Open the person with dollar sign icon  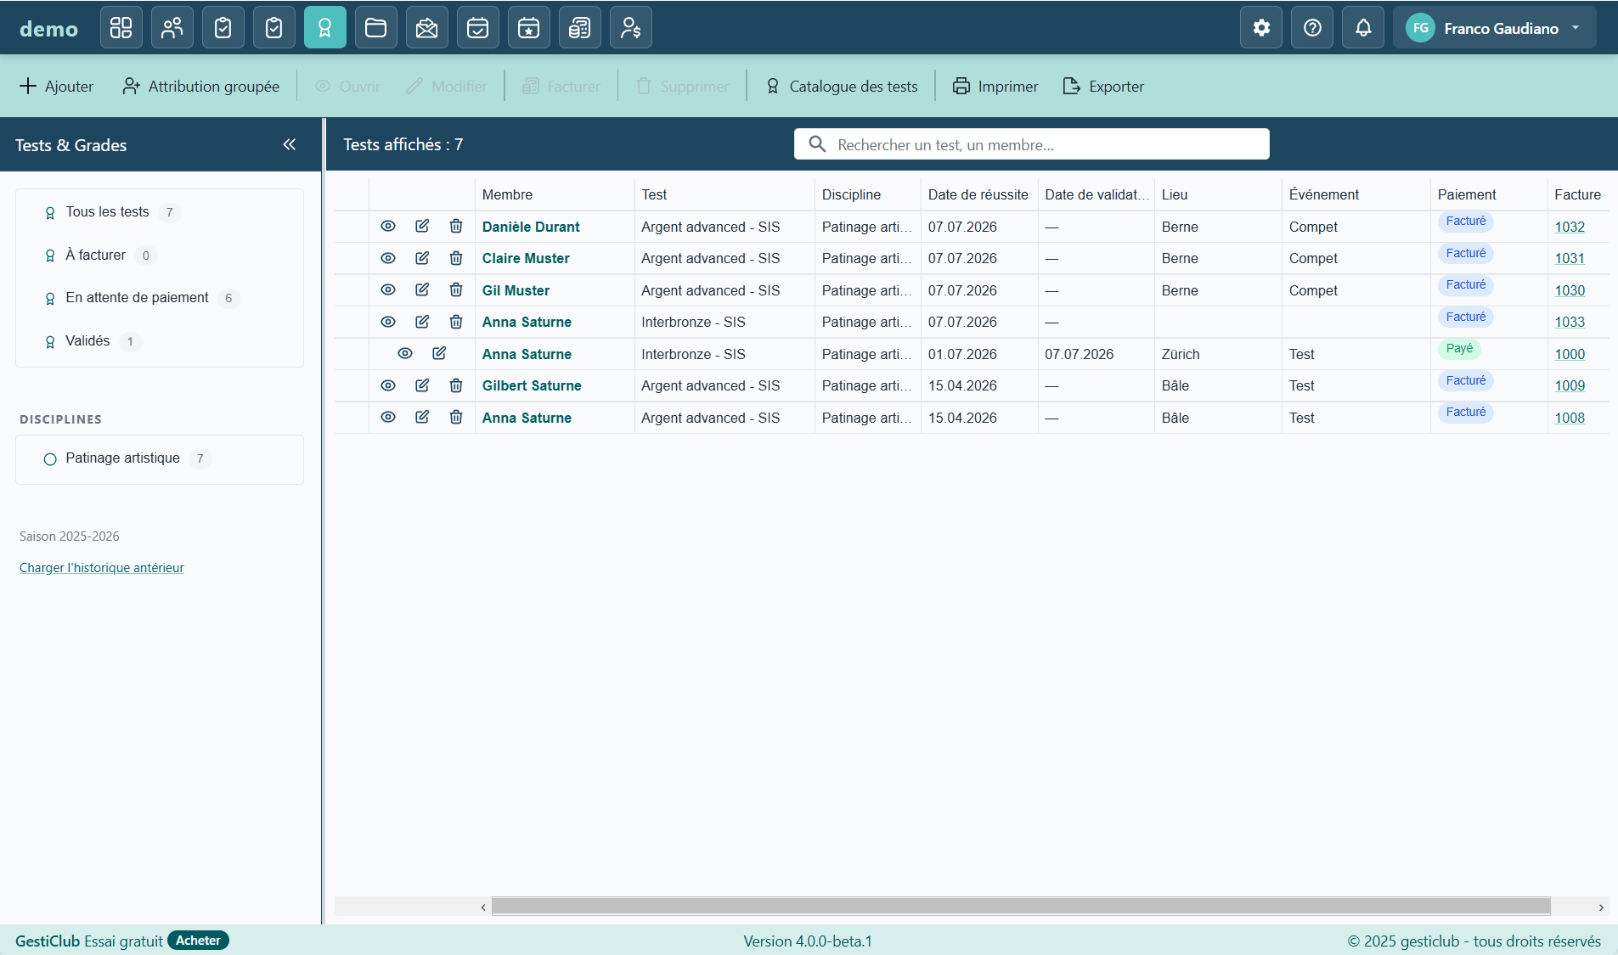tap(631, 28)
